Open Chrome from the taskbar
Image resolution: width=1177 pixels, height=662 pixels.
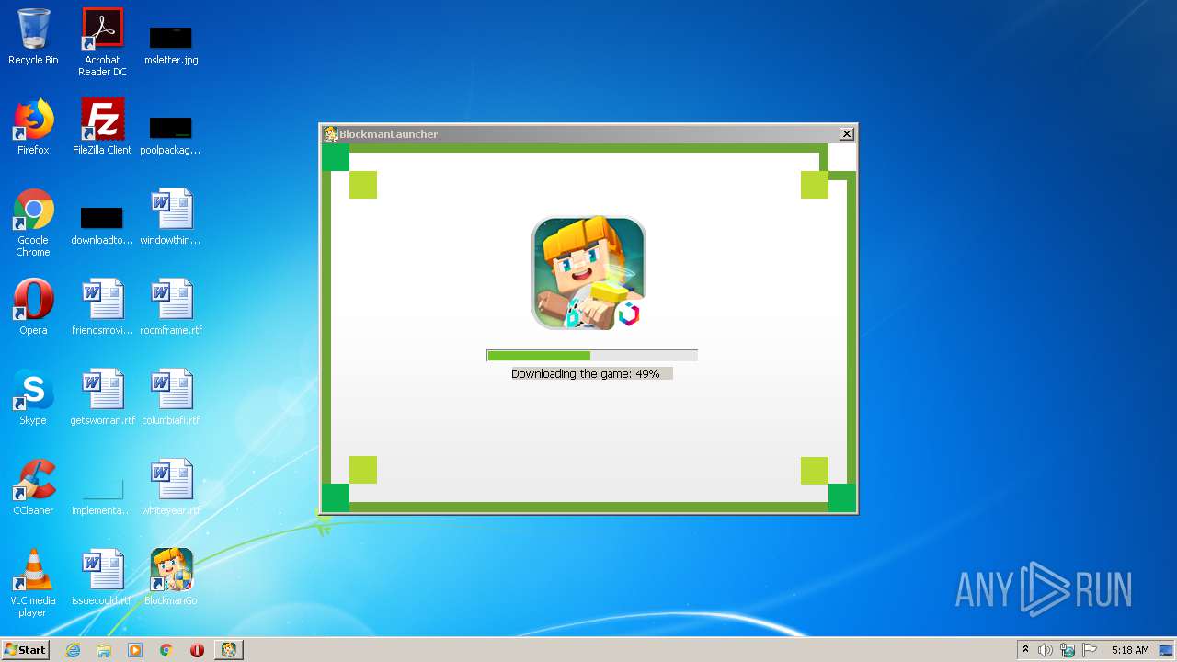click(166, 650)
